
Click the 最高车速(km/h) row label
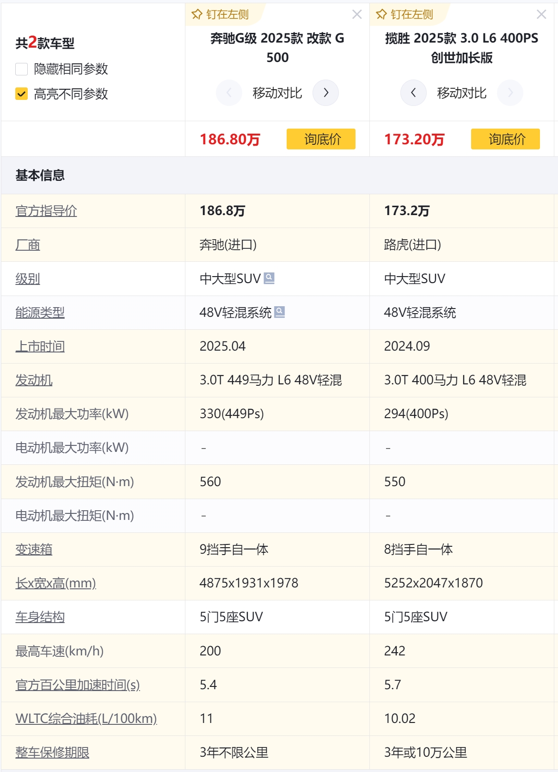click(x=59, y=651)
